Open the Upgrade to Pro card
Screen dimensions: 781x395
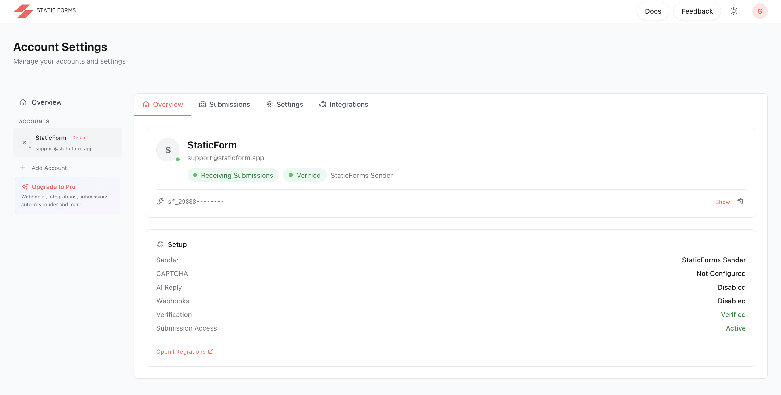68,195
